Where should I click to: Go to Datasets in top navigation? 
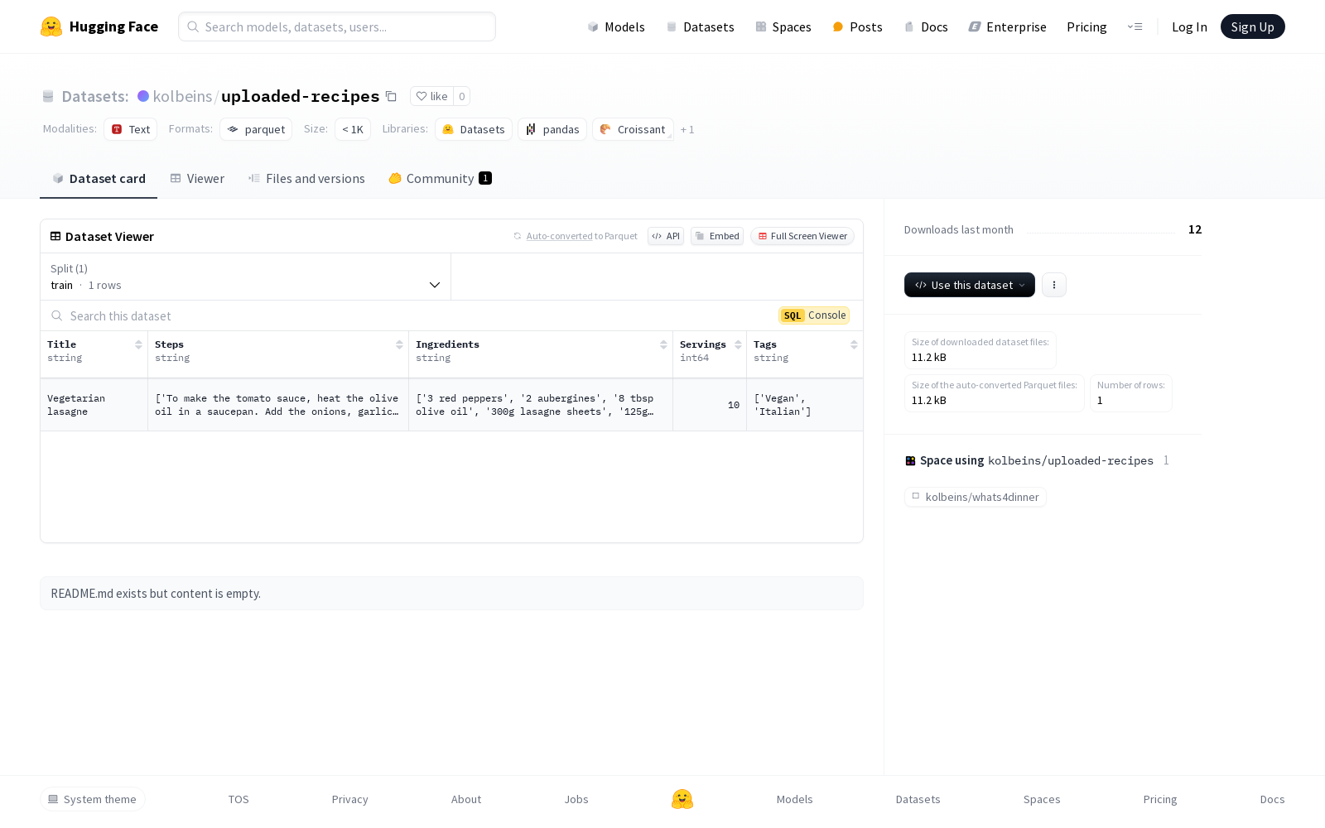[701, 26]
